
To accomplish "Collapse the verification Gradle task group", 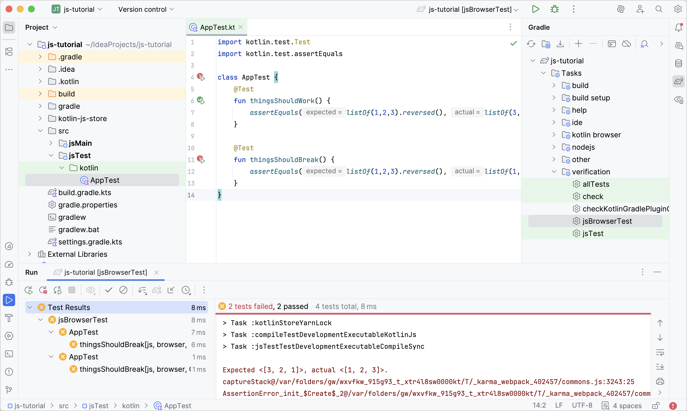I will 554,172.
